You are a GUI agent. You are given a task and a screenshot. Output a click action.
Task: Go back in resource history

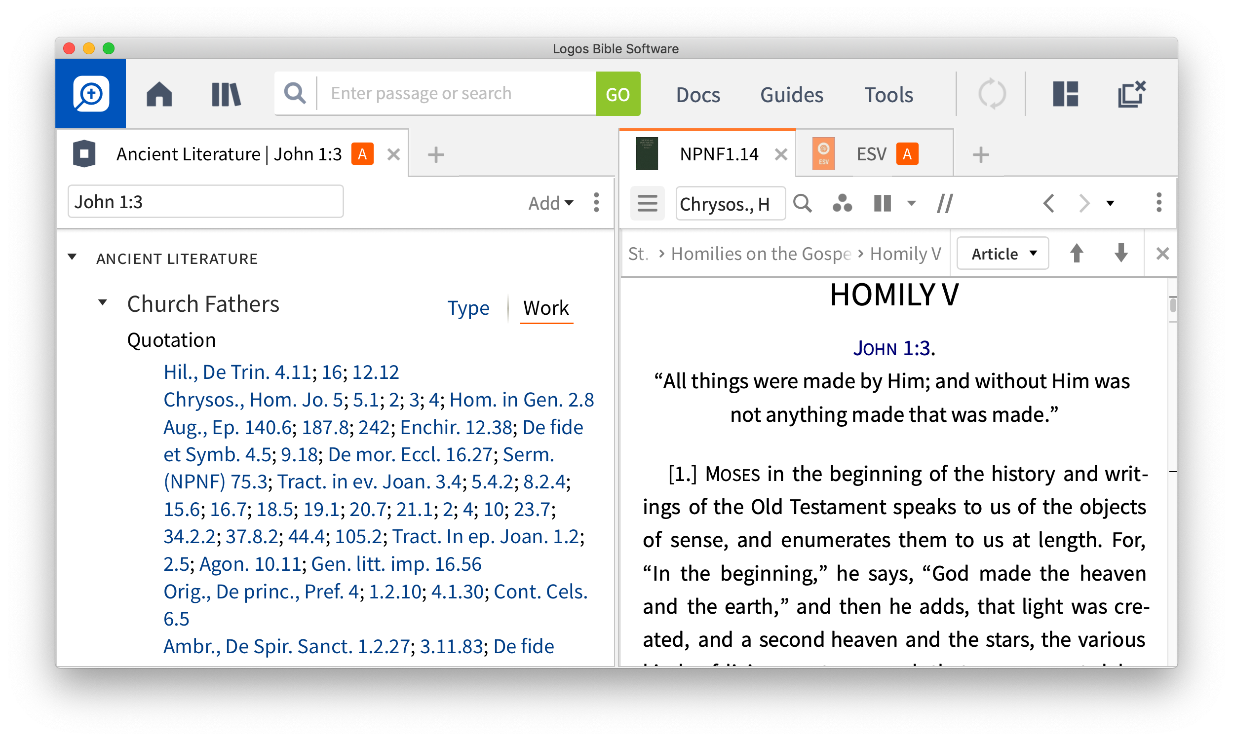[1049, 203]
